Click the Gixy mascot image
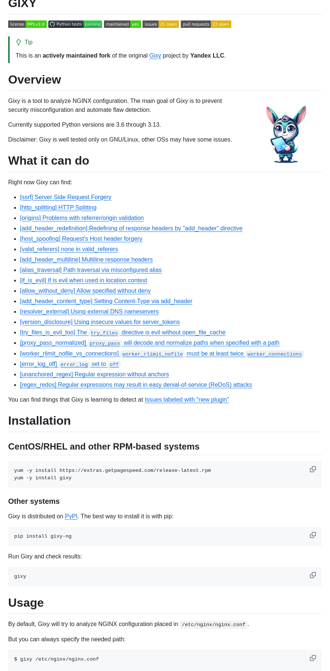This screenshot has height=671, width=330. pos(286,134)
